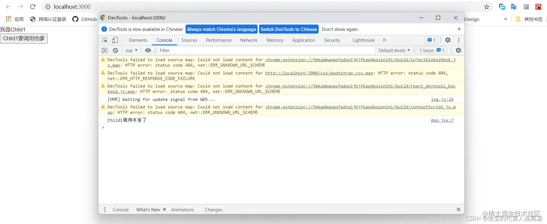The image size is (547, 224).
Task: Click the gray square extension icon
Action: click(x=526, y=7)
